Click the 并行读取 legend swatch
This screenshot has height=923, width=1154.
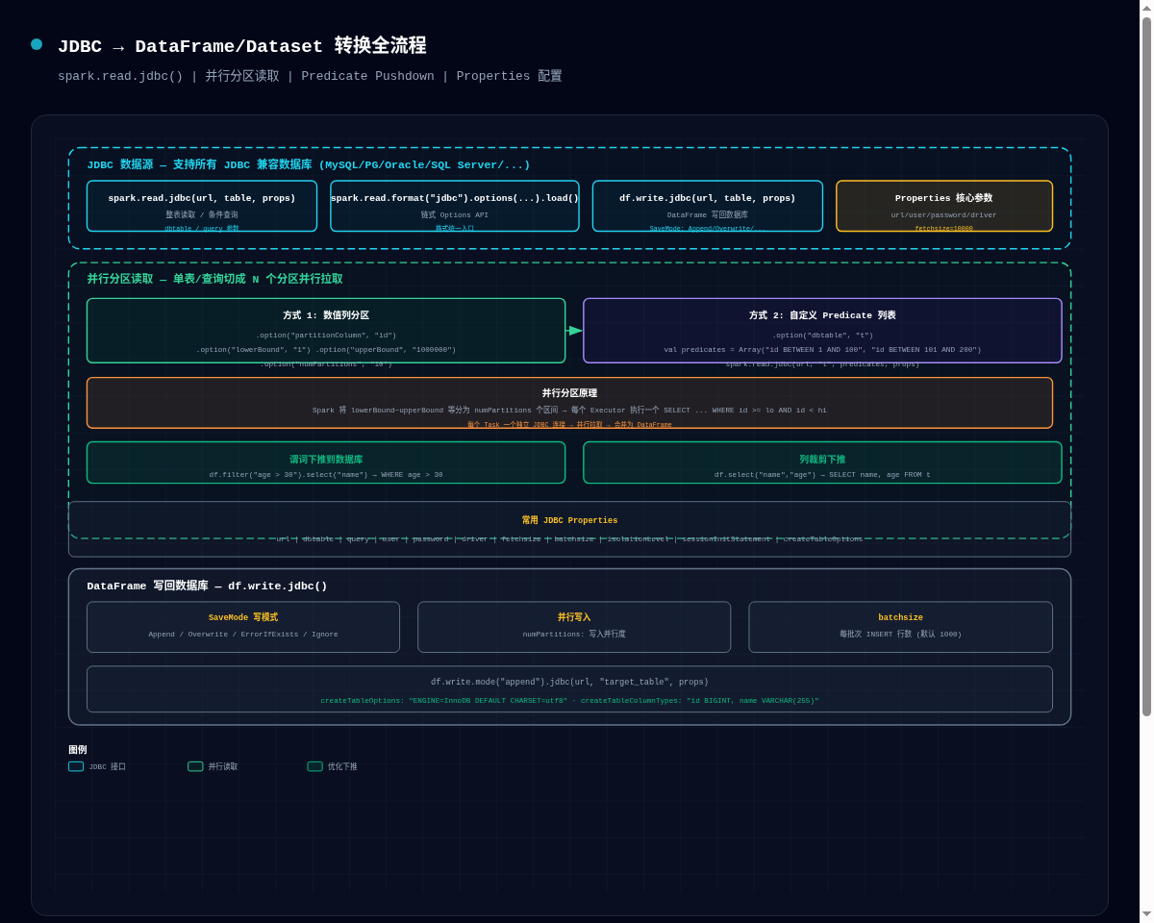pos(195,766)
